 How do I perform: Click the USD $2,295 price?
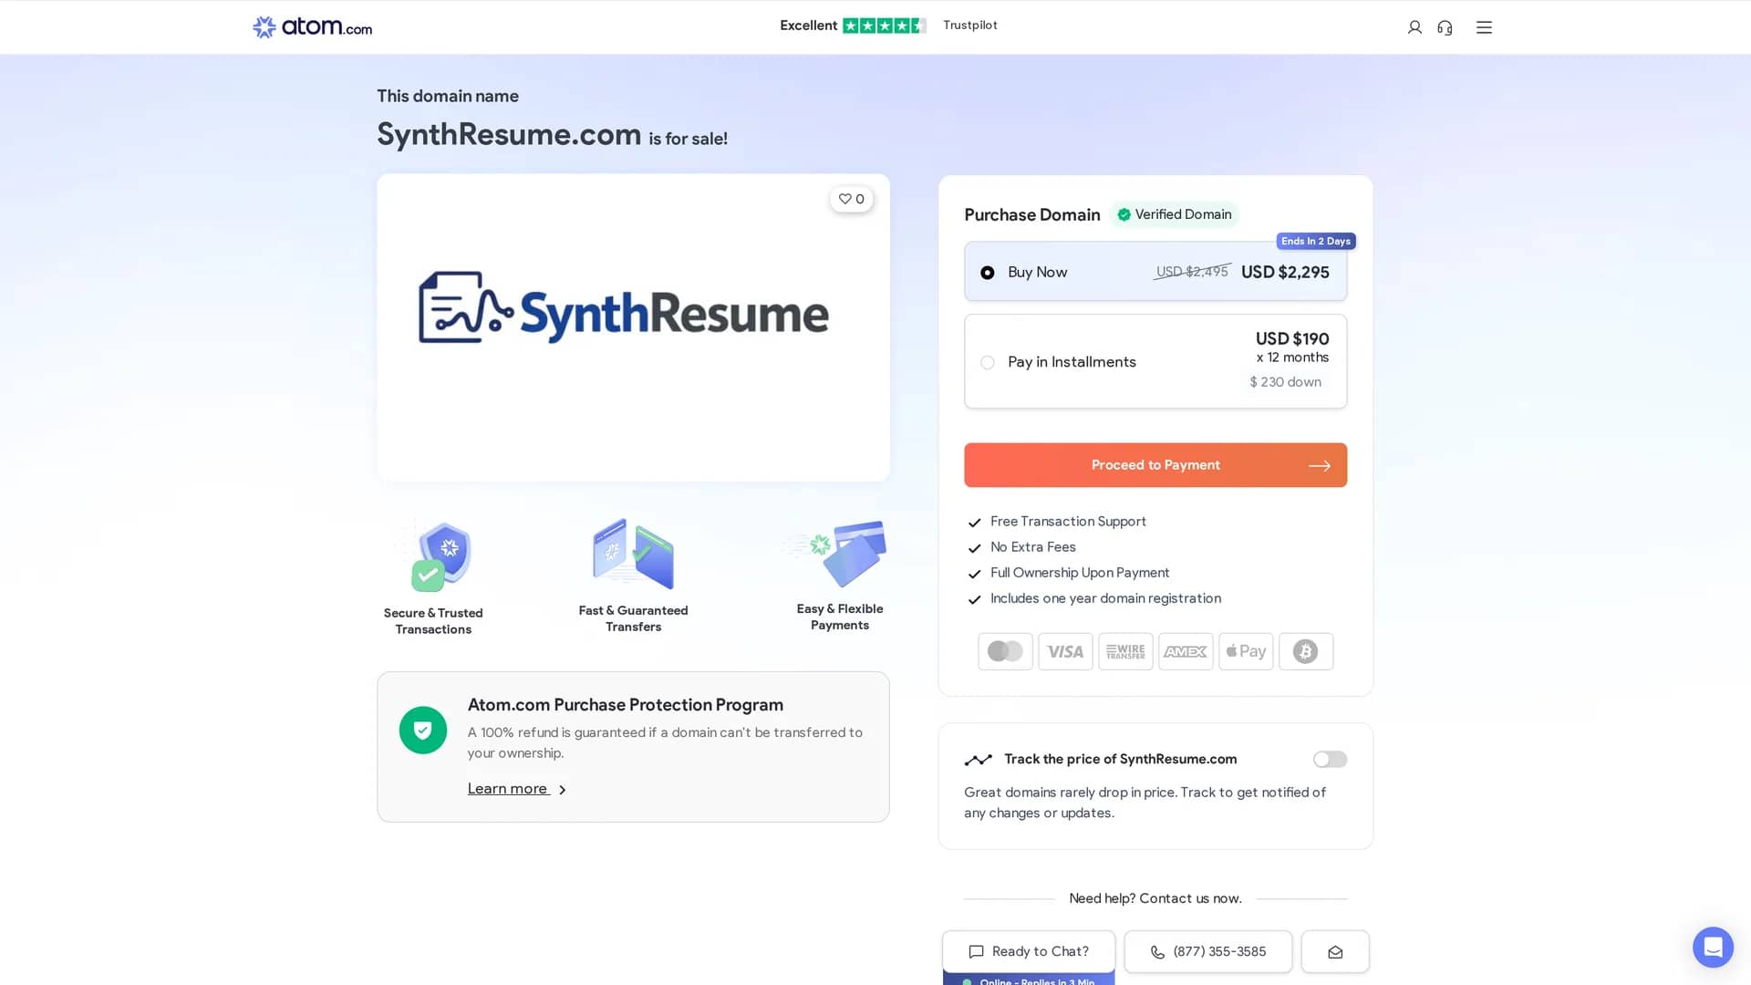click(x=1285, y=272)
